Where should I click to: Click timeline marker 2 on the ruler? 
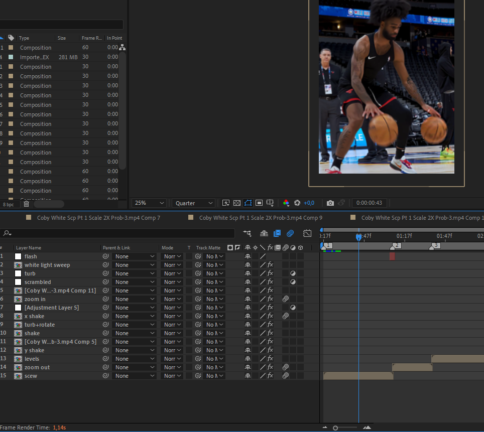396,246
